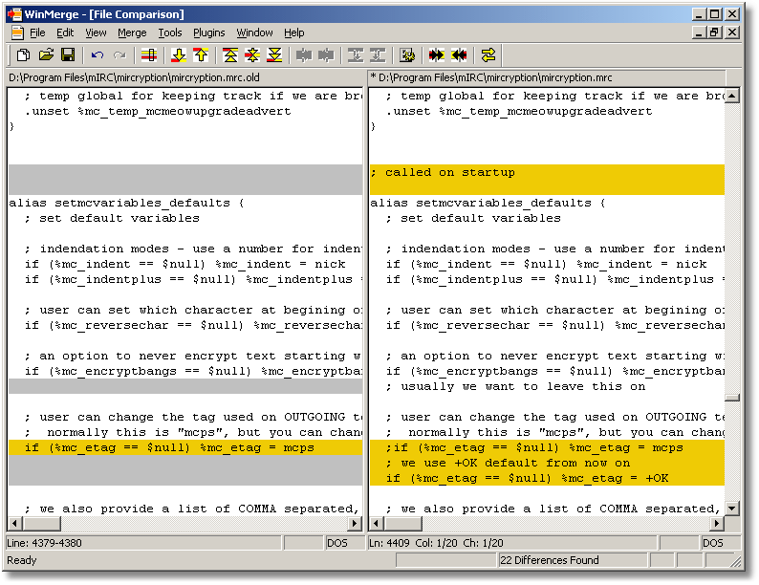Click the grayed Copy Right icon
The image size is (759, 585).
point(304,55)
